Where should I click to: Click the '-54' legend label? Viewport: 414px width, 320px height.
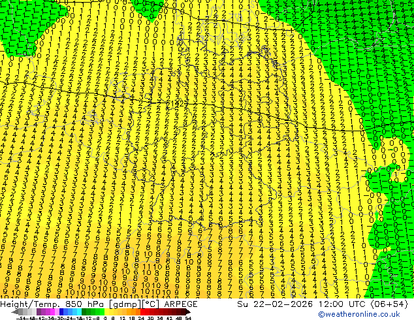[x=20, y=319]
